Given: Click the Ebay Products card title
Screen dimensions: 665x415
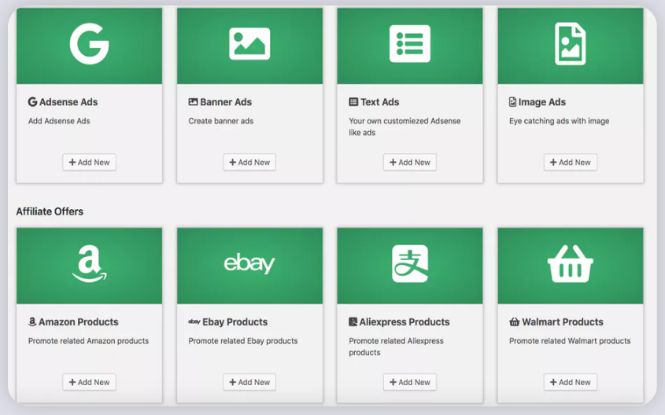Looking at the screenshot, I should pos(235,321).
